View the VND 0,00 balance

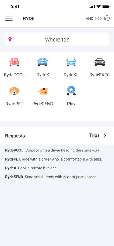pyautogui.click(x=94, y=18)
